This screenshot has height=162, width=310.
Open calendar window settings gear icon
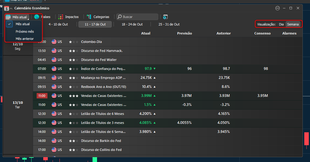(x=165, y=17)
